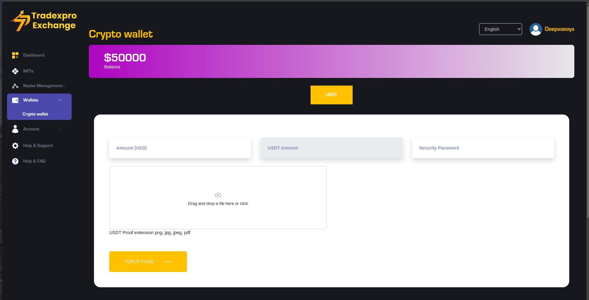Click the cloud upload icon
Viewport: 589px width, 300px height.
pyautogui.click(x=218, y=195)
